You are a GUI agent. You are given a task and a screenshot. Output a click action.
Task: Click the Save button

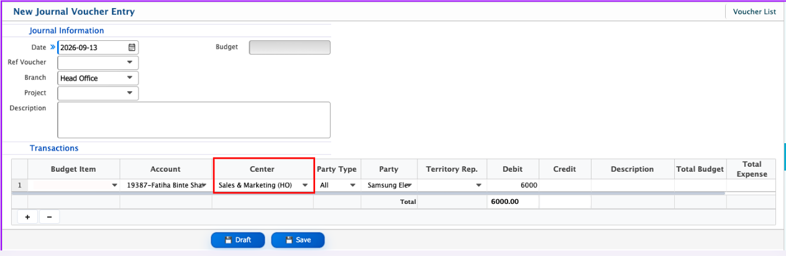298,240
